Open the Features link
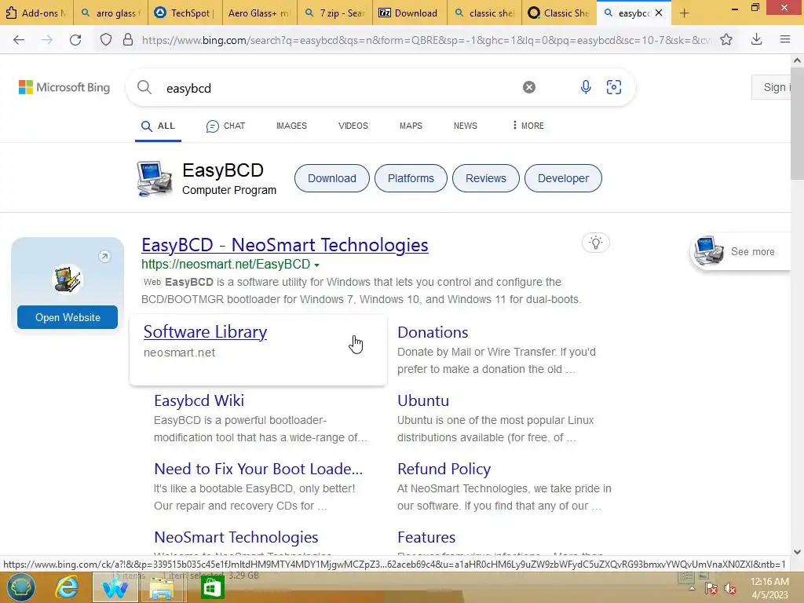Screen dimensions: 804x603 [x=426, y=537]
